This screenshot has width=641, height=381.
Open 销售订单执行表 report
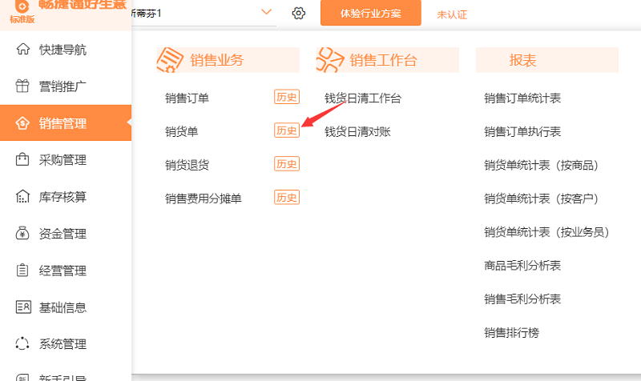522,131
